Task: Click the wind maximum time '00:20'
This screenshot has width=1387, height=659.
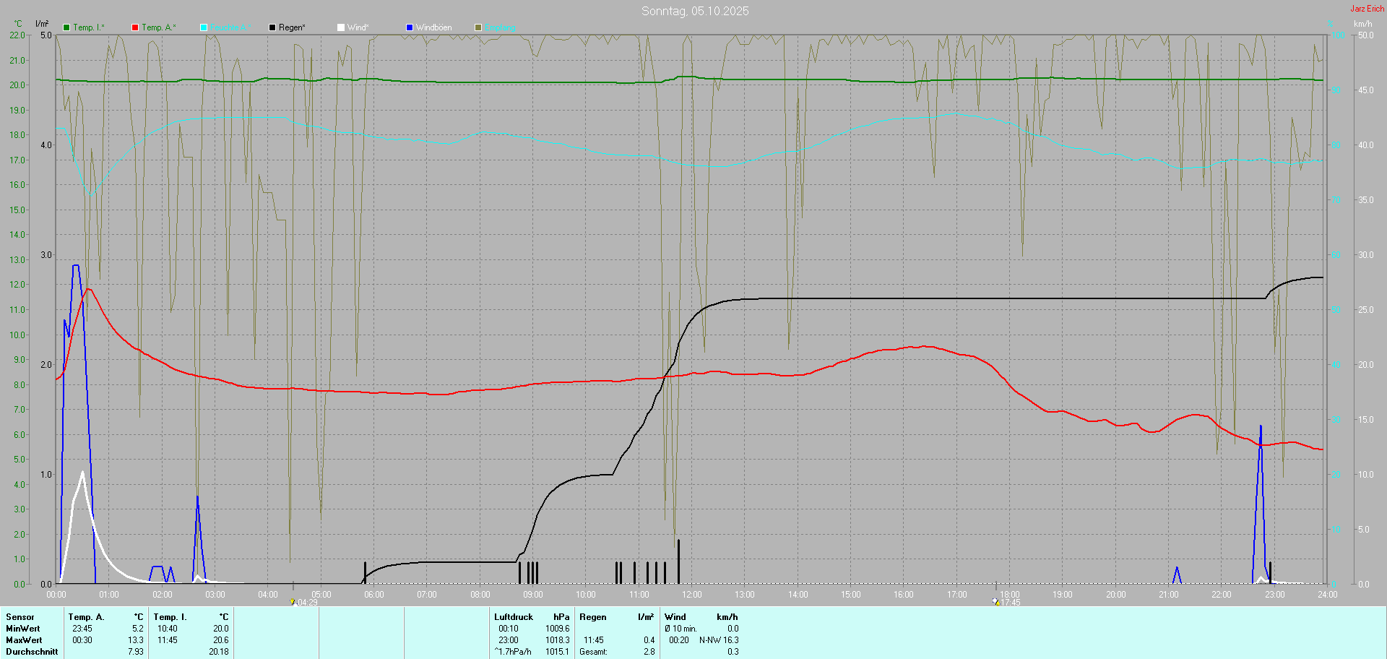Action: click(x=679, y=640)
